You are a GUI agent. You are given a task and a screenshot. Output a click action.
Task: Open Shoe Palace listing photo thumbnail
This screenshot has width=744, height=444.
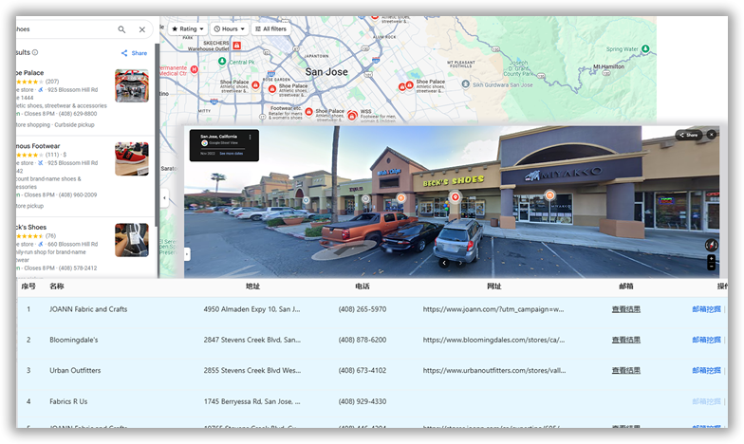click(x=132, y=85)
